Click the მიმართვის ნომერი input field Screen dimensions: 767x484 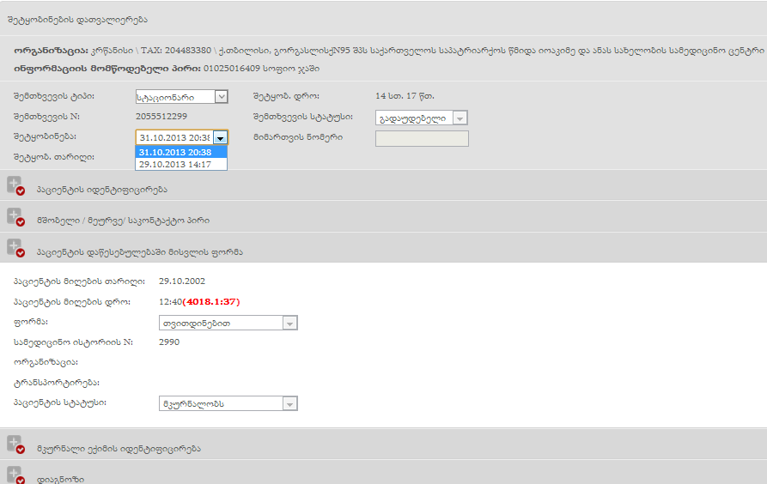tap(422, 138)
